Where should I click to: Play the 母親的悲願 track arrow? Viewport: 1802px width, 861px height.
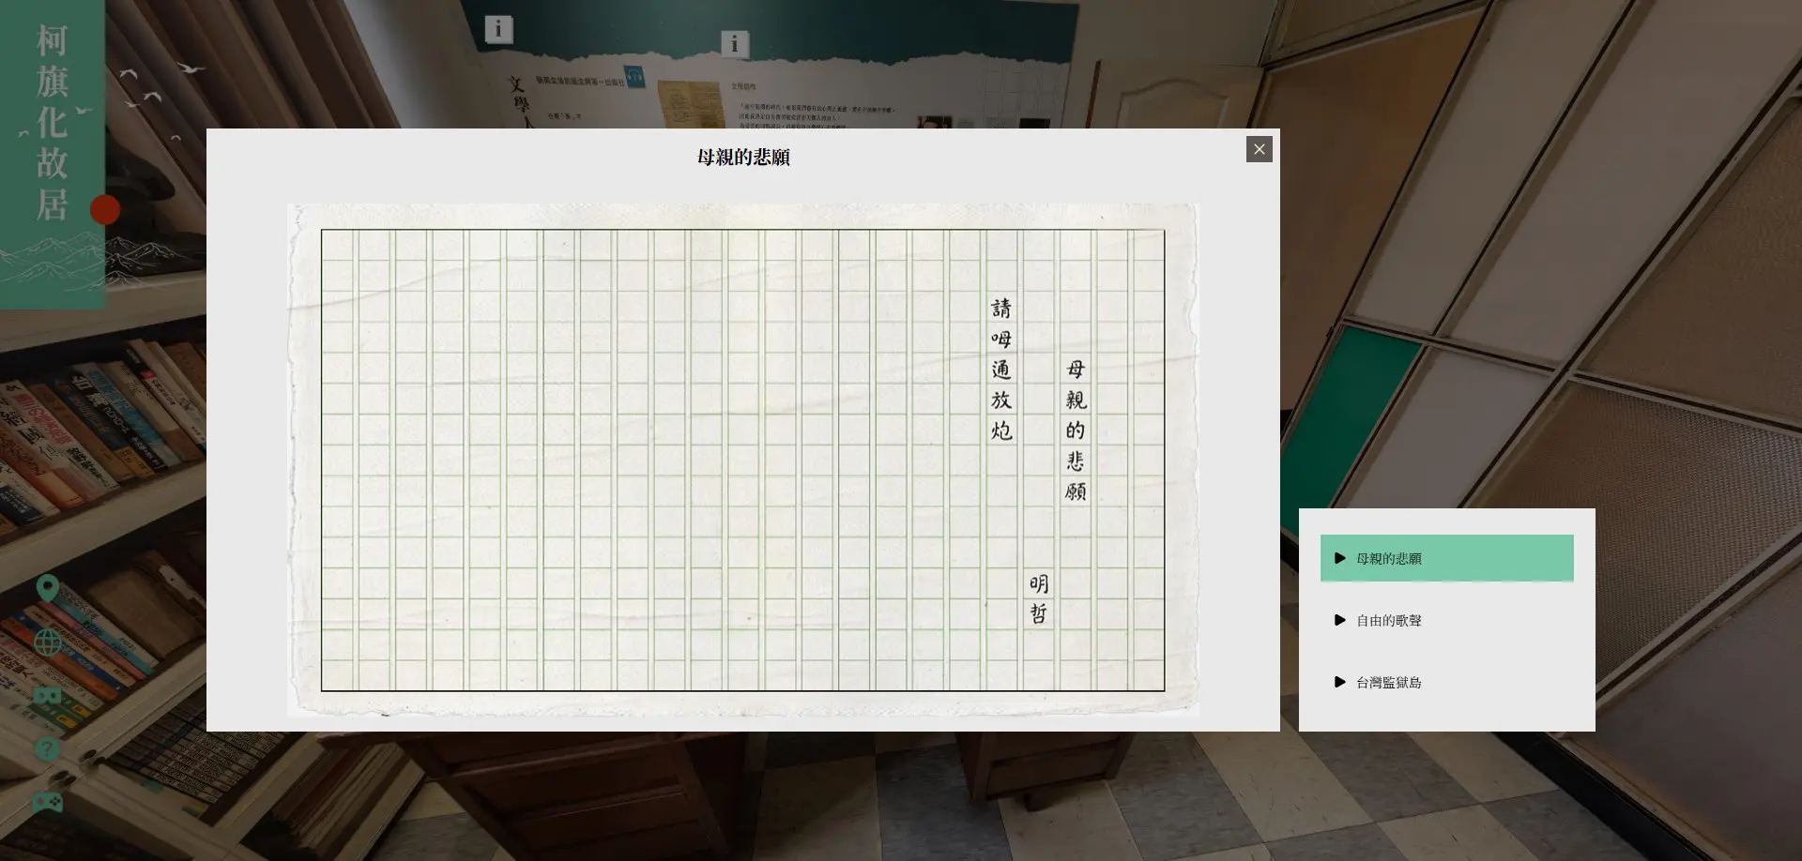coord(1339,558)
